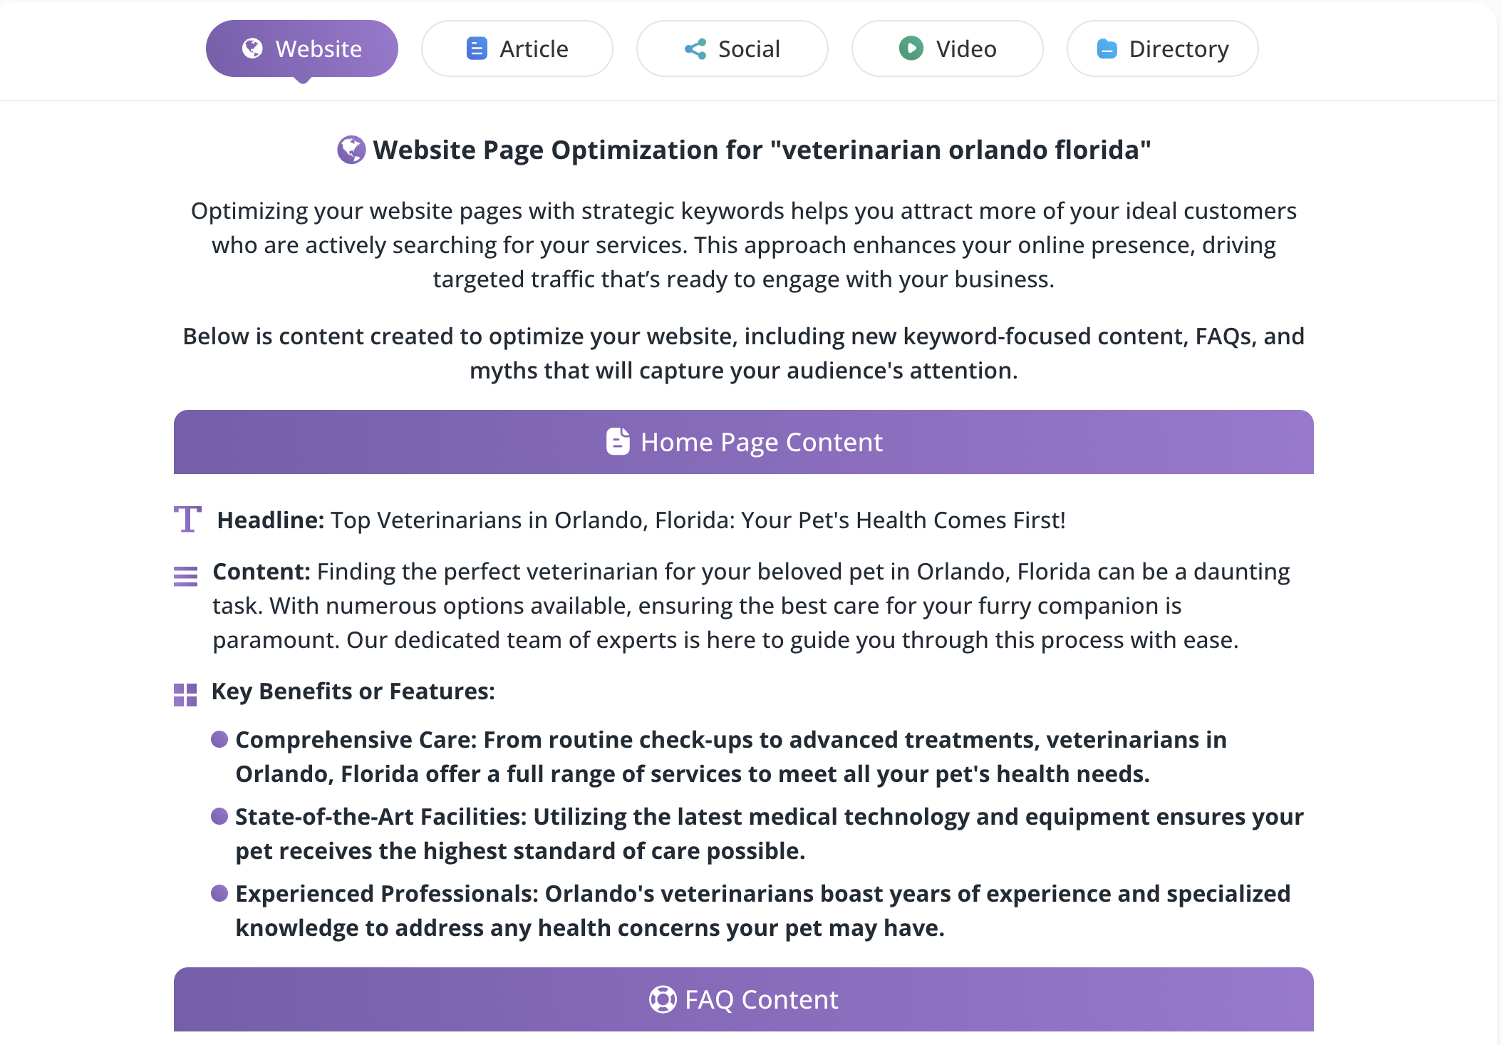This screenshot has width=1502, height=1045.
Task: Expand the FAQ Content section bar
Action: 744,999
